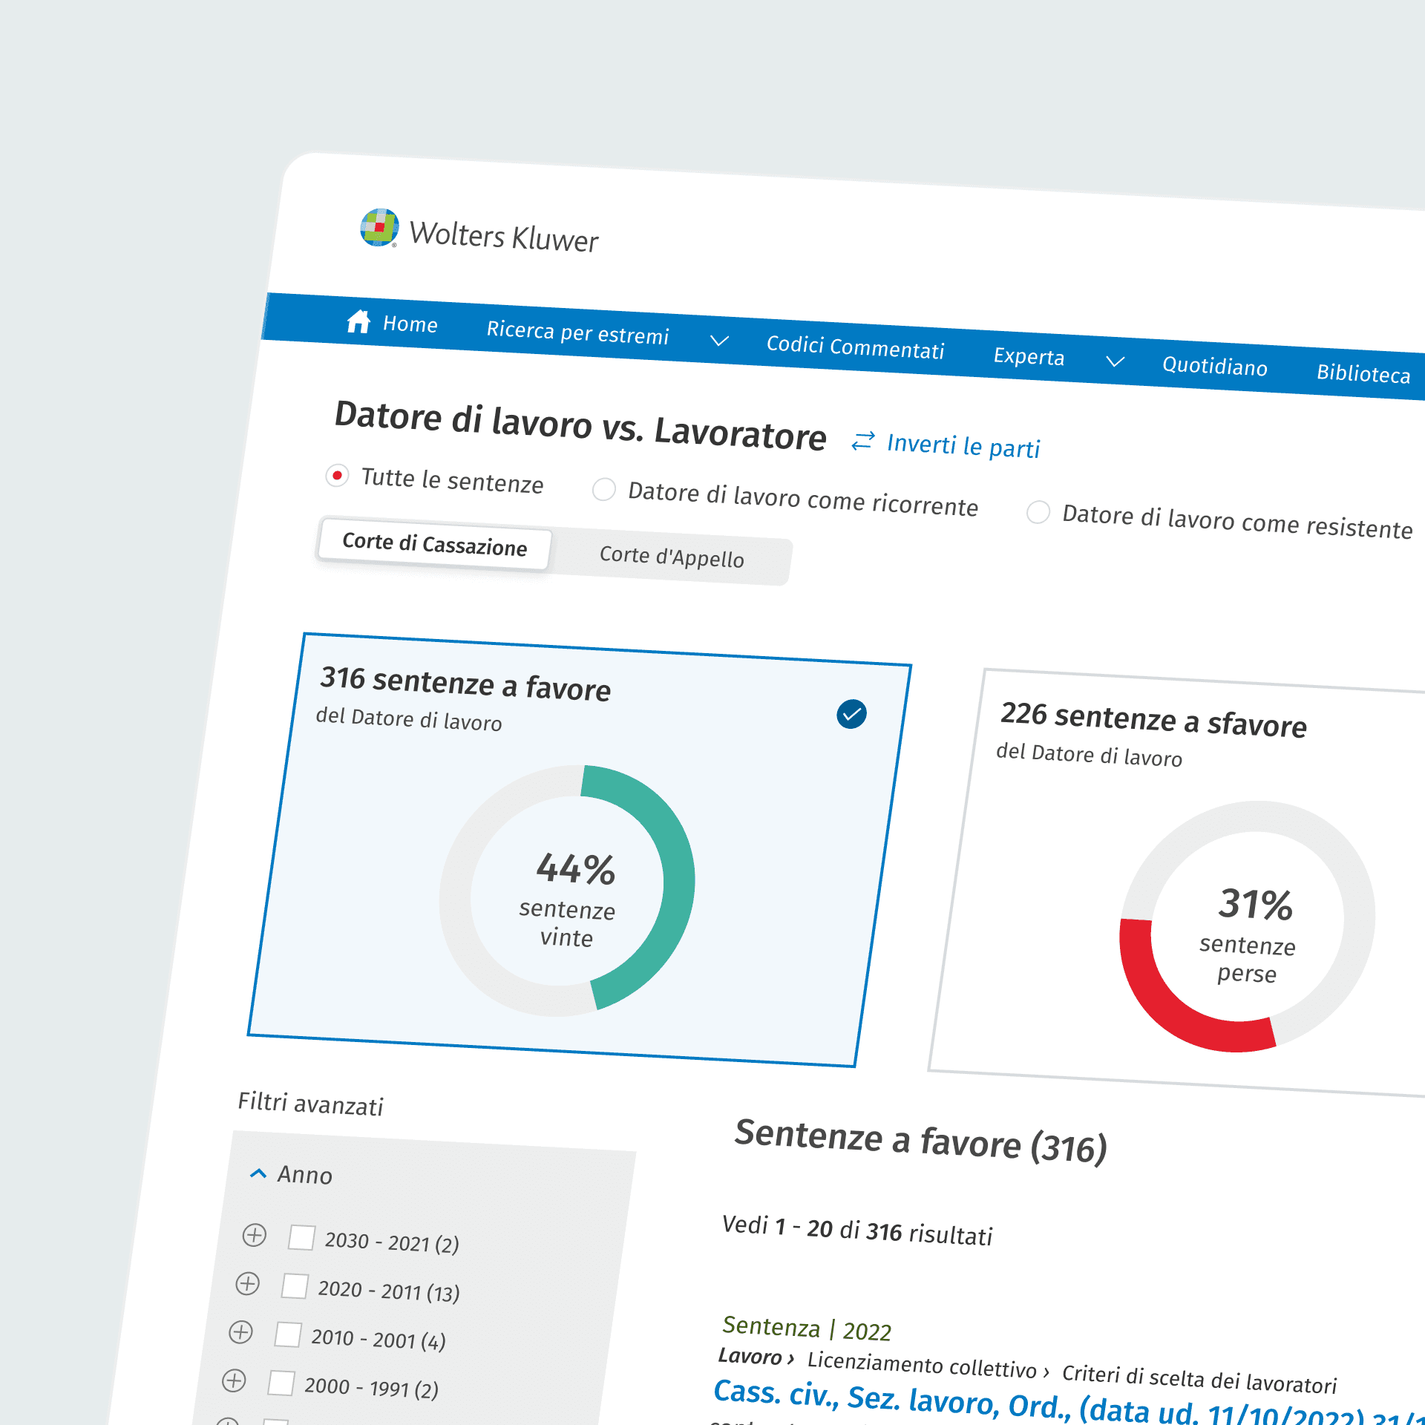Expand the 2000 - 1991 plus icon
Screen dimensions: 1425x1425
point(234,1380)
